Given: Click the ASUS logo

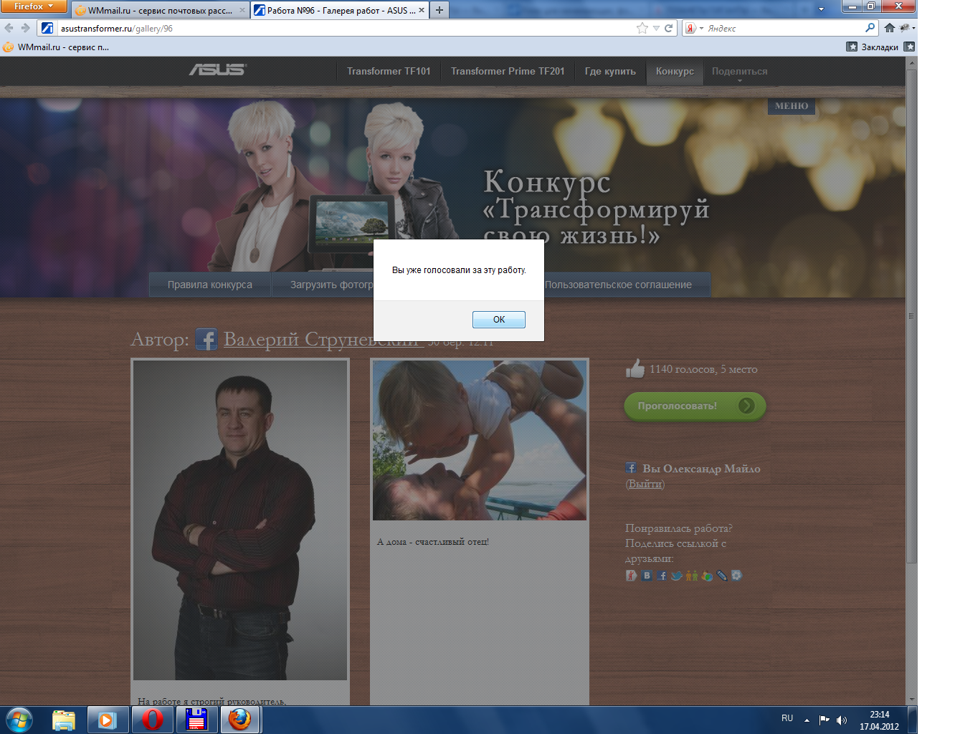Looking at the screenshot, I should click(217, 70).
